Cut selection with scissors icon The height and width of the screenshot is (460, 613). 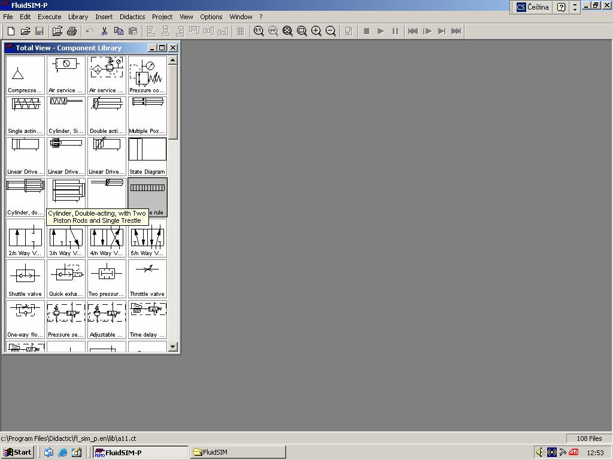click(104, 31)
